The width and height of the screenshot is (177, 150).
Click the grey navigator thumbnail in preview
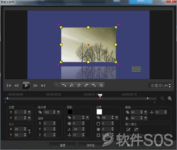click(x=136, y=69)
